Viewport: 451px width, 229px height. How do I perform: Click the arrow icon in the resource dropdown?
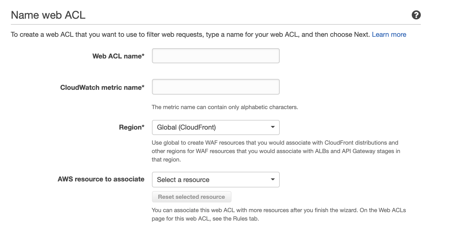click(273, 180)
